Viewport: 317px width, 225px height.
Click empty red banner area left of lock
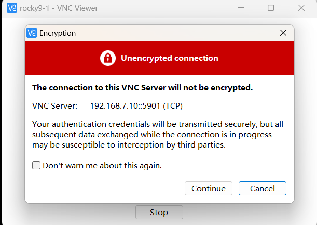click(62, 58)
